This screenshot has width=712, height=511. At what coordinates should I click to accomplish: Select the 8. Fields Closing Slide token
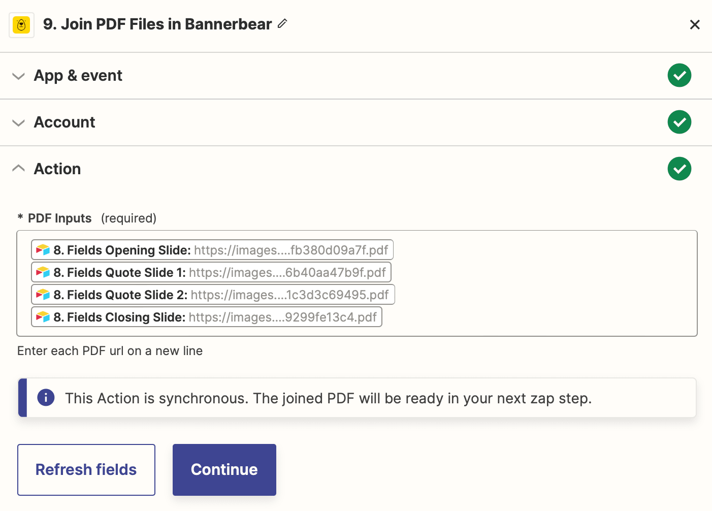pos(206,316)
